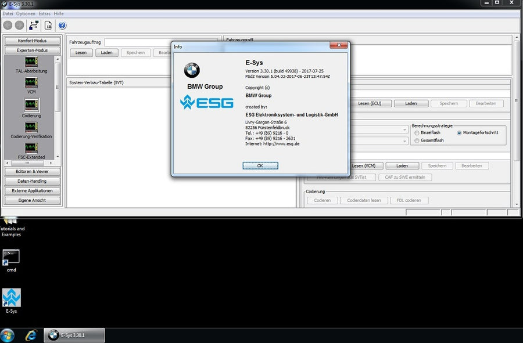Select the TAL-Abarbeitung icon
This screenshot has width=523, height=343.
[x=31, y=61]
